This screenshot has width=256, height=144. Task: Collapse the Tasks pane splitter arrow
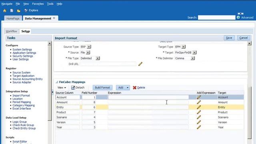coord(52,92)
